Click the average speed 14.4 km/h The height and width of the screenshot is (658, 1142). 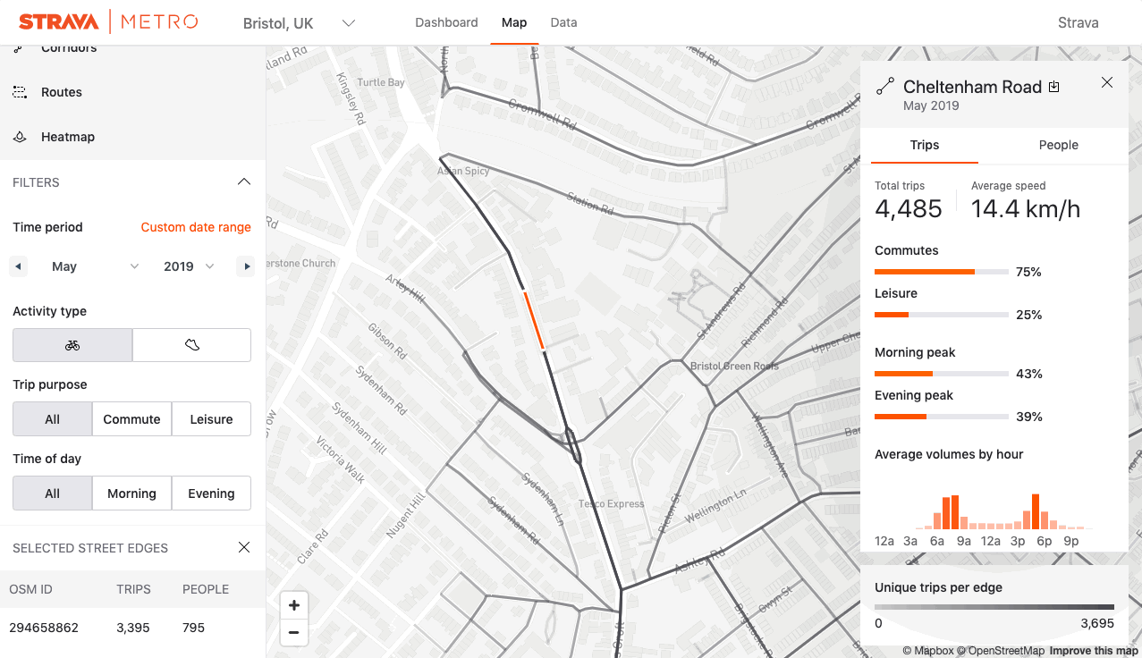pyautogui.click(x=1026, y=209)
